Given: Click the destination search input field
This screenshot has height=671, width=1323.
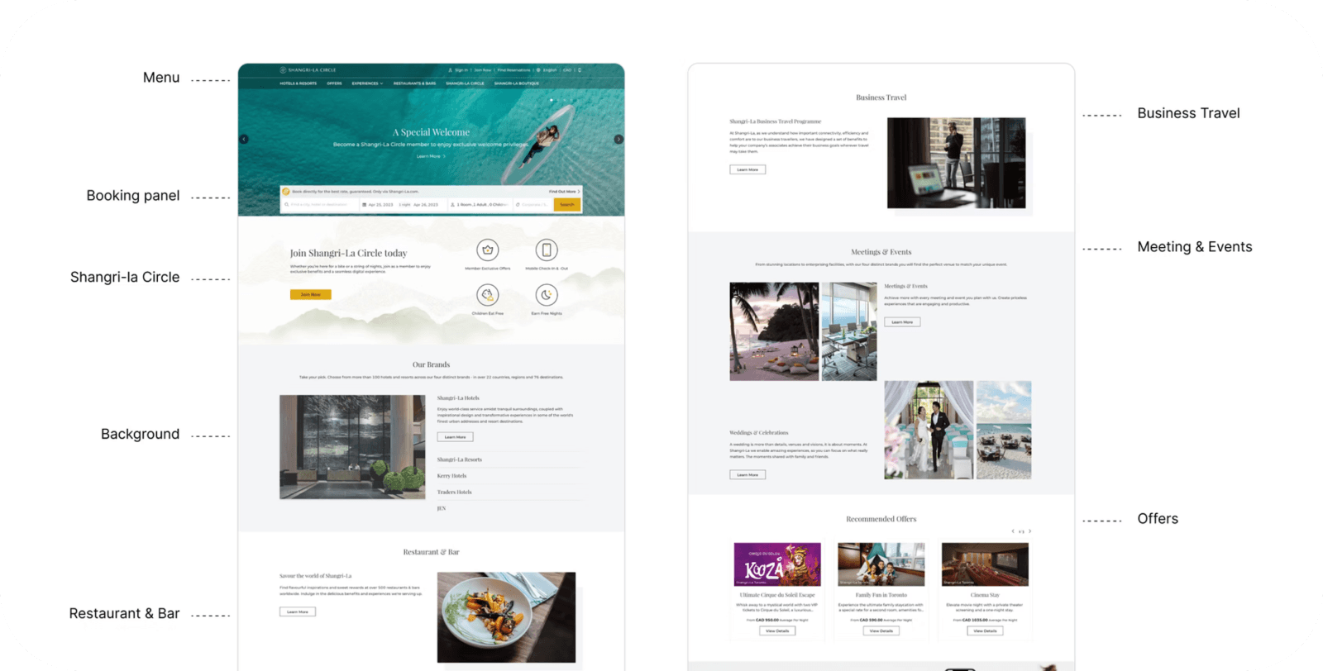Looking at the screenshot, I should coord(320,205).
